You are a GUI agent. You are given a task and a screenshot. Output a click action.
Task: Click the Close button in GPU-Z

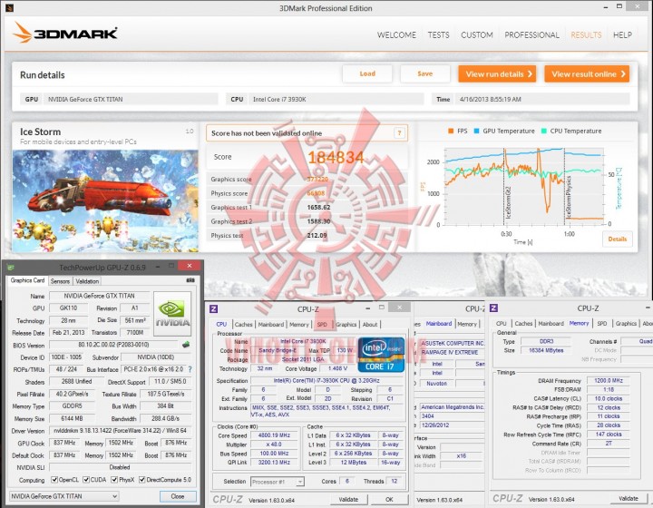tap(178, 496)
